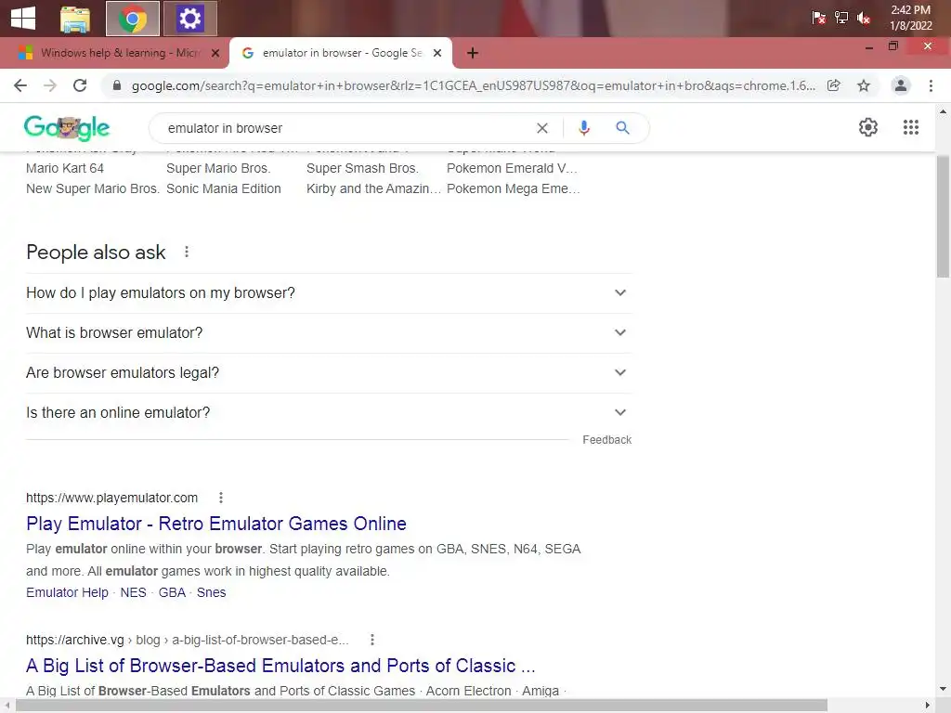Share this page icon in address bar
The height and width of the screenshot is (713, 951).
point(834,85)
